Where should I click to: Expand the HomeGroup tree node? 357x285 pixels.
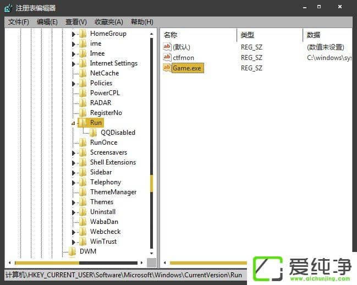74,34
